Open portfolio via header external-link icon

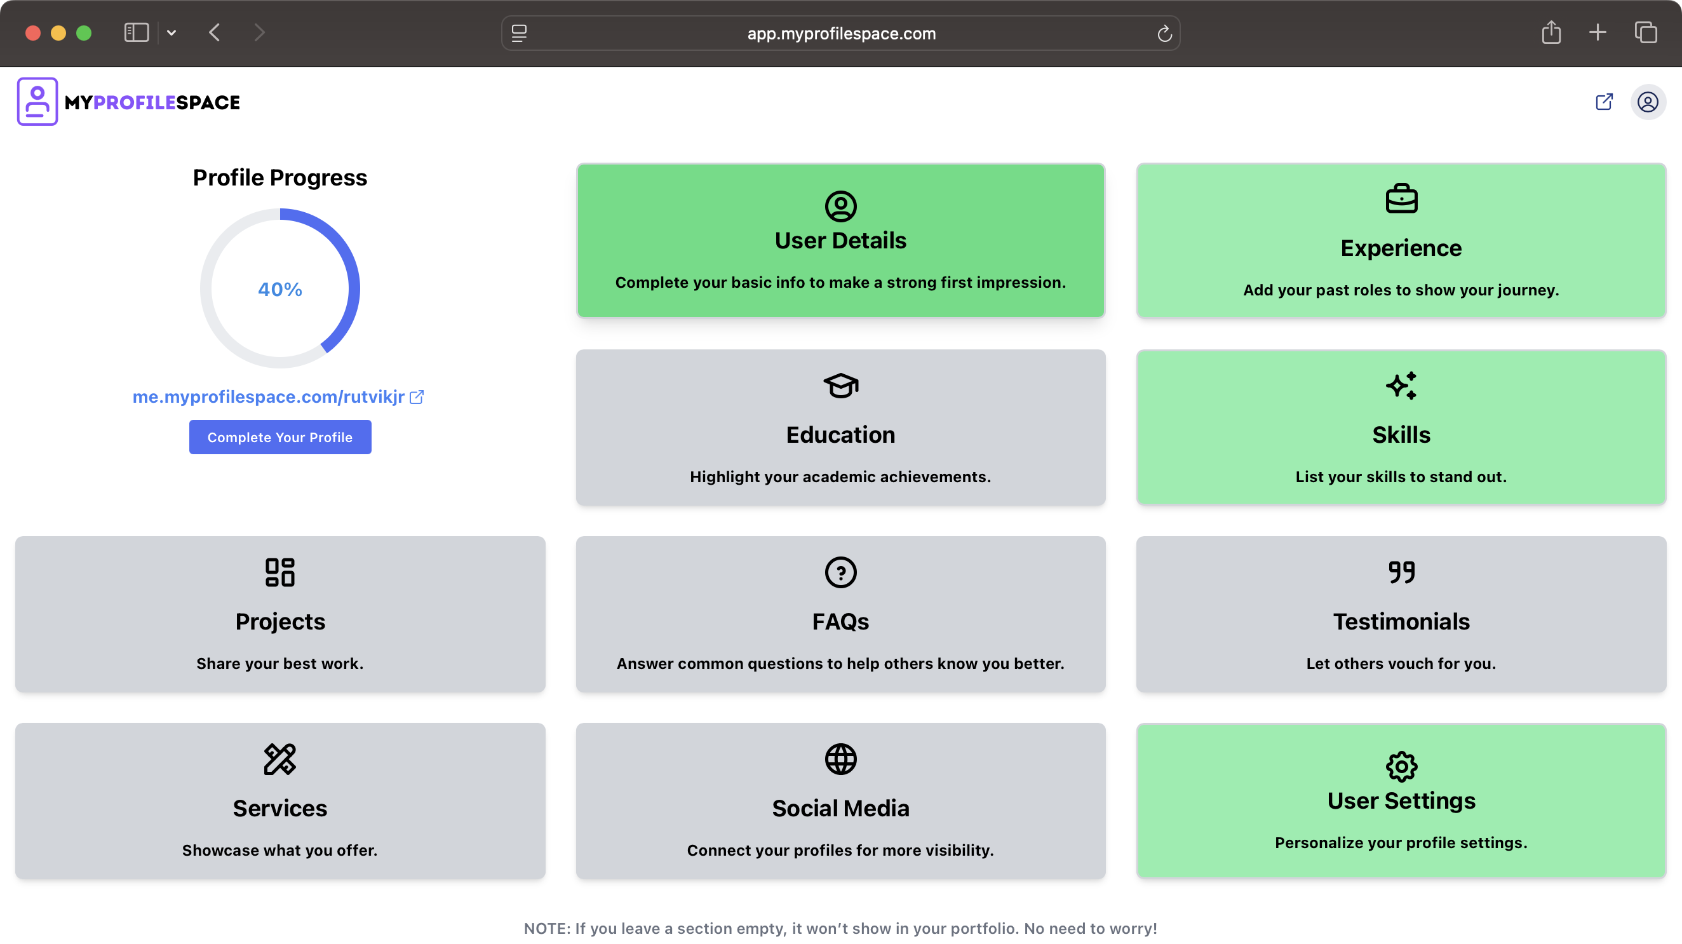coord(1604,102)
